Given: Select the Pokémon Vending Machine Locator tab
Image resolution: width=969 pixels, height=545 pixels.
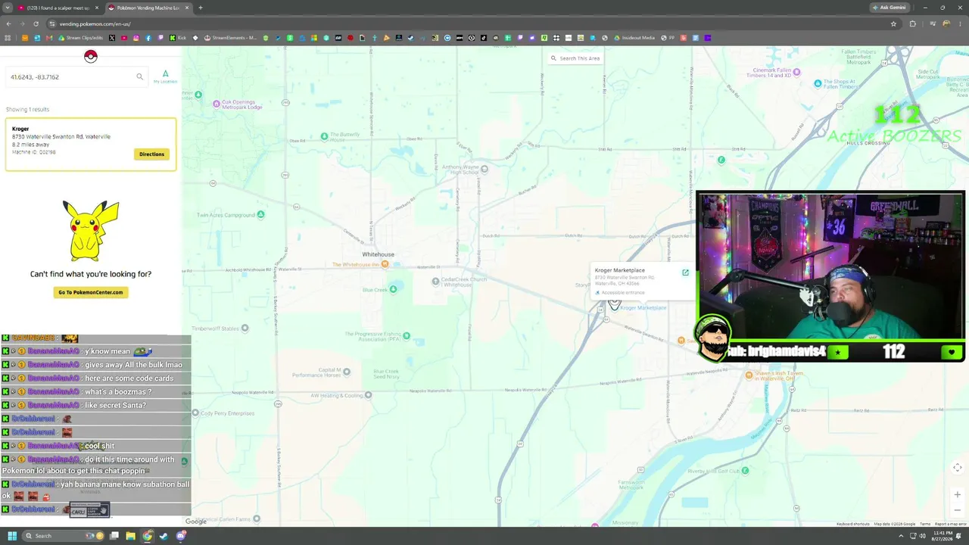Looking at the screenshot, I should pos(148,8).
